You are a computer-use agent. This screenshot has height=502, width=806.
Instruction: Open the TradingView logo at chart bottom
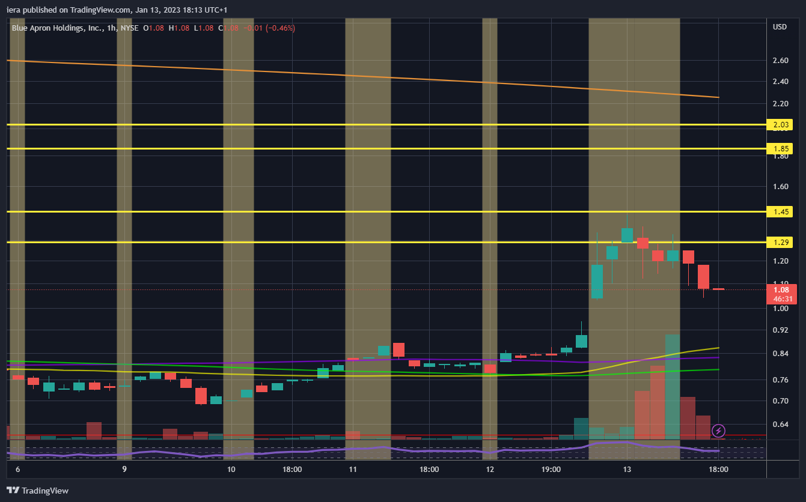point(37,491)
